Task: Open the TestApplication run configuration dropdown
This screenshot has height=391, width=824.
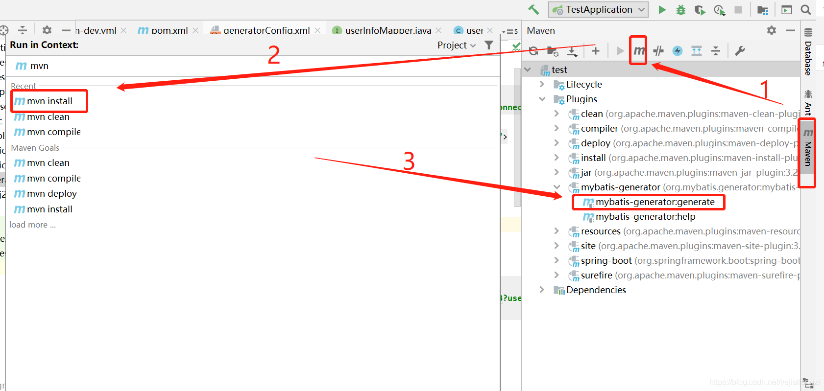Action: (x=598, y=9)
